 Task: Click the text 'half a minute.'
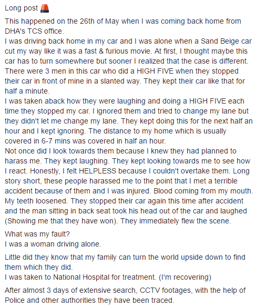(27, 91)
